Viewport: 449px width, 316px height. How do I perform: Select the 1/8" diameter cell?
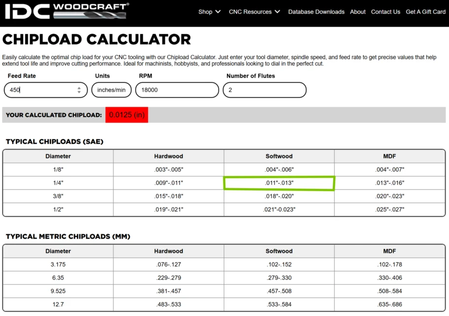[58, 170]
